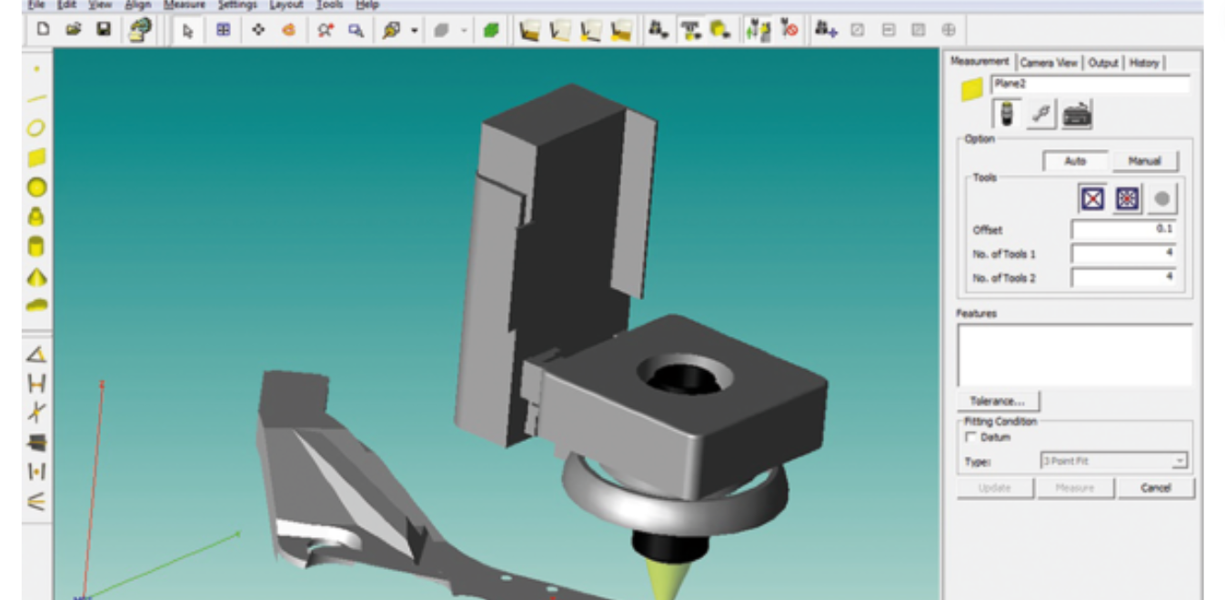
Task: Click the green solid cube view icon
Action: click(491, 30)
